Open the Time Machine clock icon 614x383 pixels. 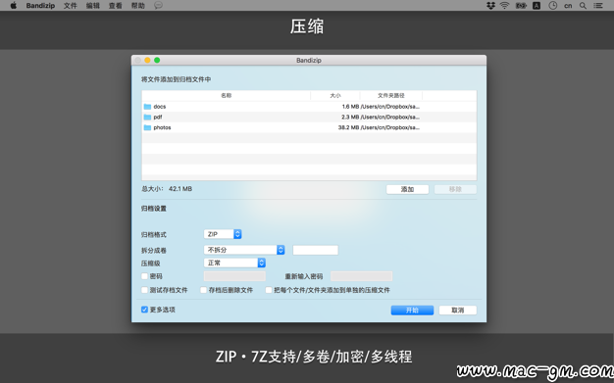point(552,6)
